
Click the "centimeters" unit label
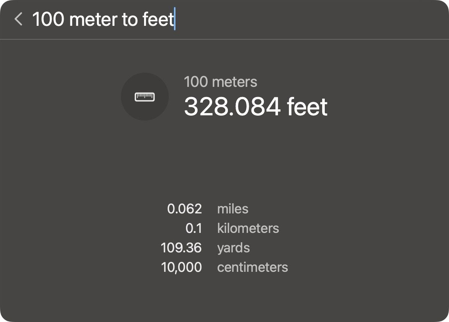click(252, 267)
